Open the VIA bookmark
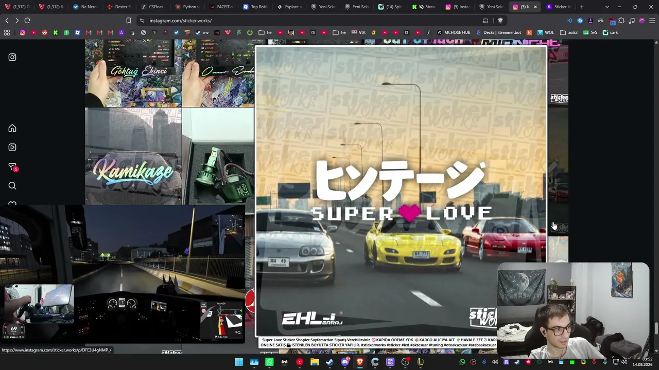Image resolution: width=659 pixels, height=370 pixels. tap(358, 32)
